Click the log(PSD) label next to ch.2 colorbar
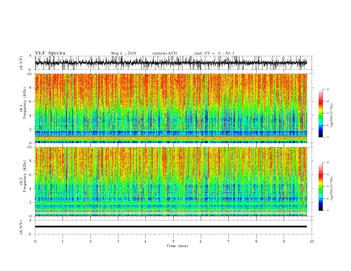351x271 pixels. coord(332,189)
